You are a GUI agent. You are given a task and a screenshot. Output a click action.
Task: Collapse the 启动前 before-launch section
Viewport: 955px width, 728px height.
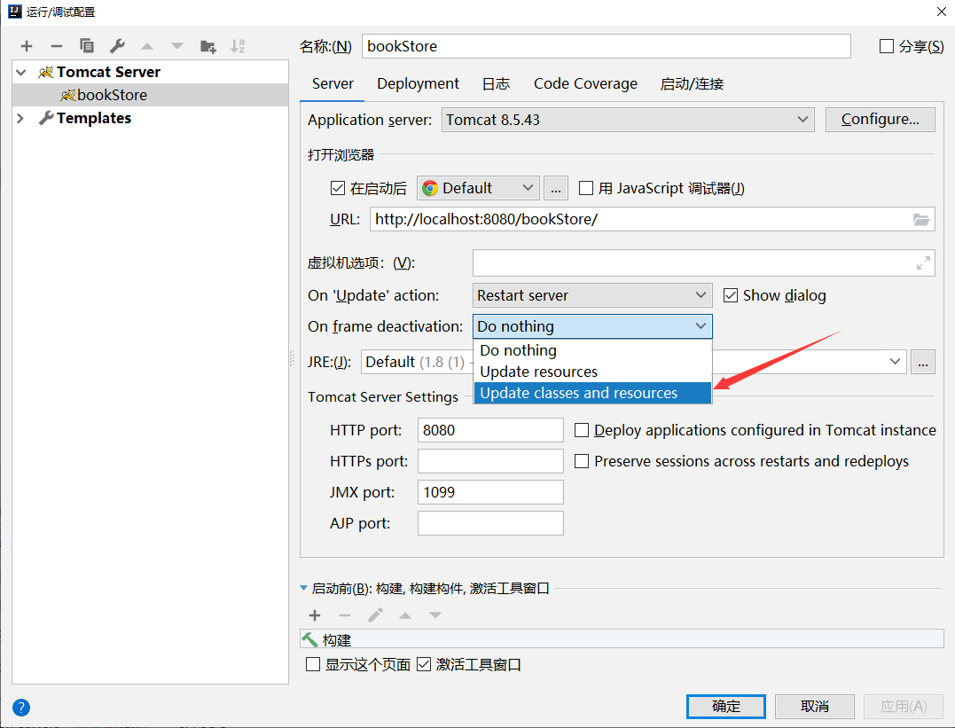coord(303,589)
